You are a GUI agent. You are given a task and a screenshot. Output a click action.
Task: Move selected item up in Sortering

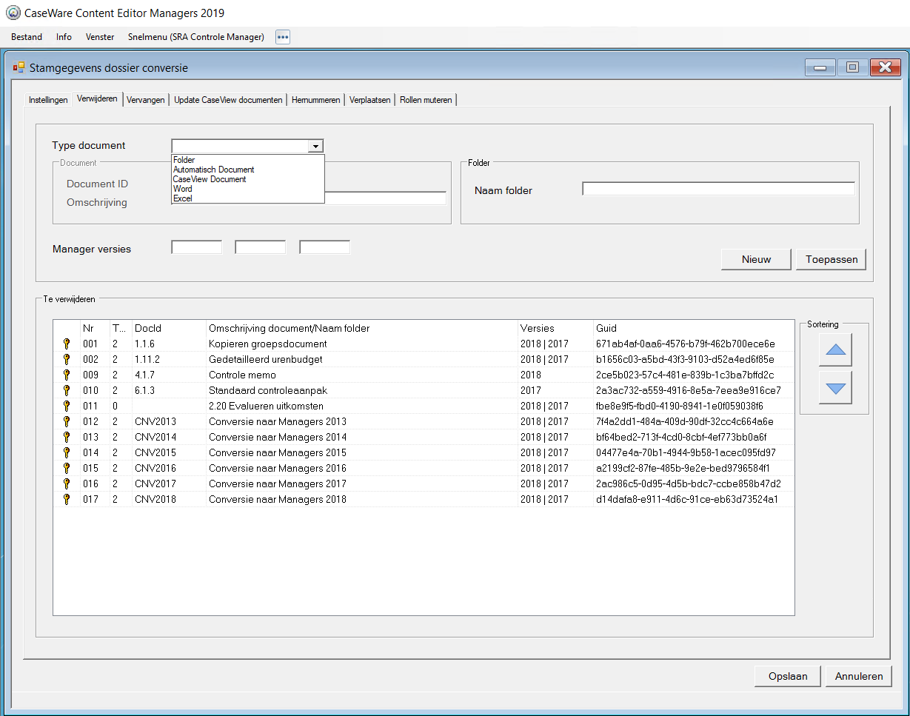click(x=835, y=349)
